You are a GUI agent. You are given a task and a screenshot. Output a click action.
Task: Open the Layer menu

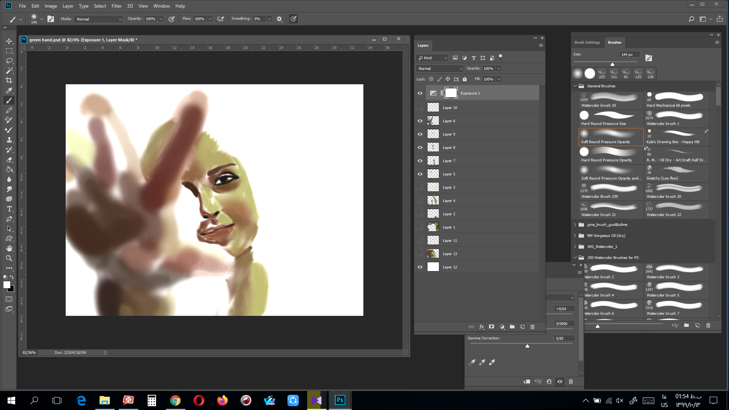68,6
